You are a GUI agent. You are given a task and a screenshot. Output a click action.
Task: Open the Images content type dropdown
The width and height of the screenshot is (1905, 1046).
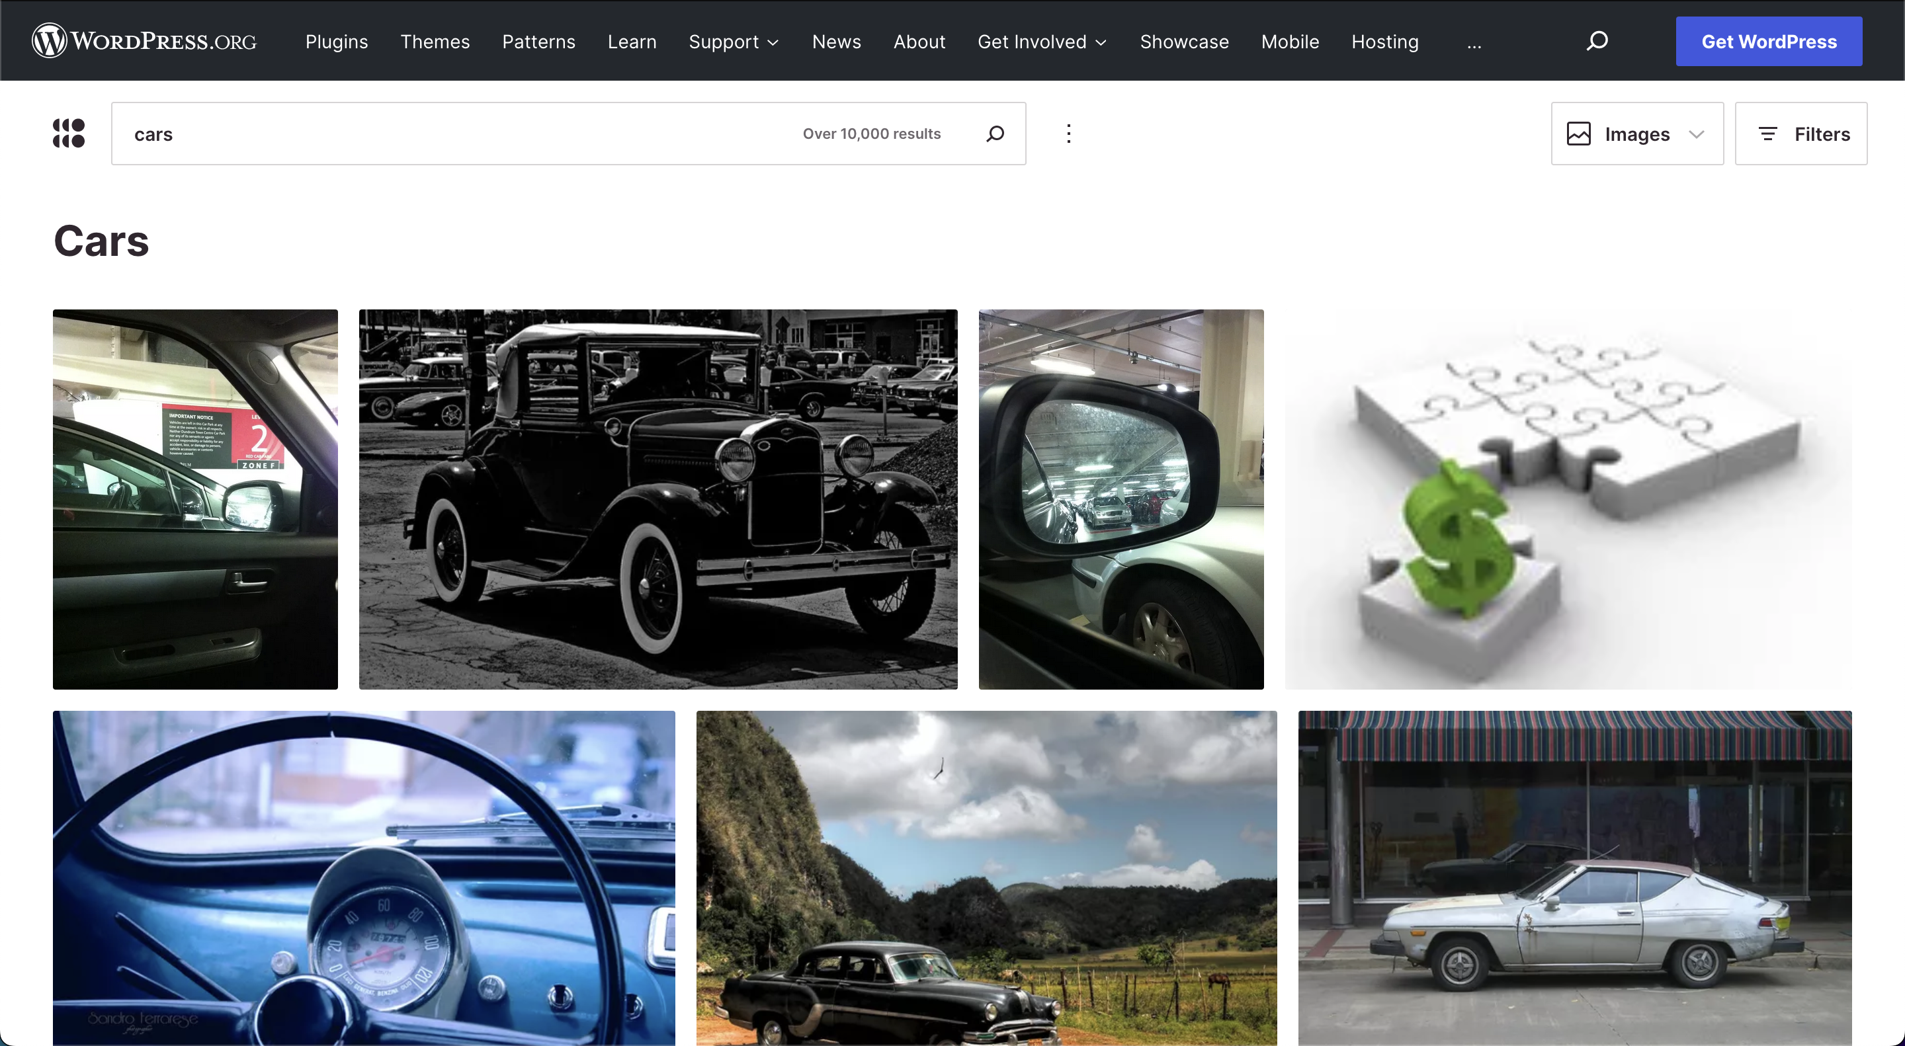pyautogui.click(x=1636, y=134)
